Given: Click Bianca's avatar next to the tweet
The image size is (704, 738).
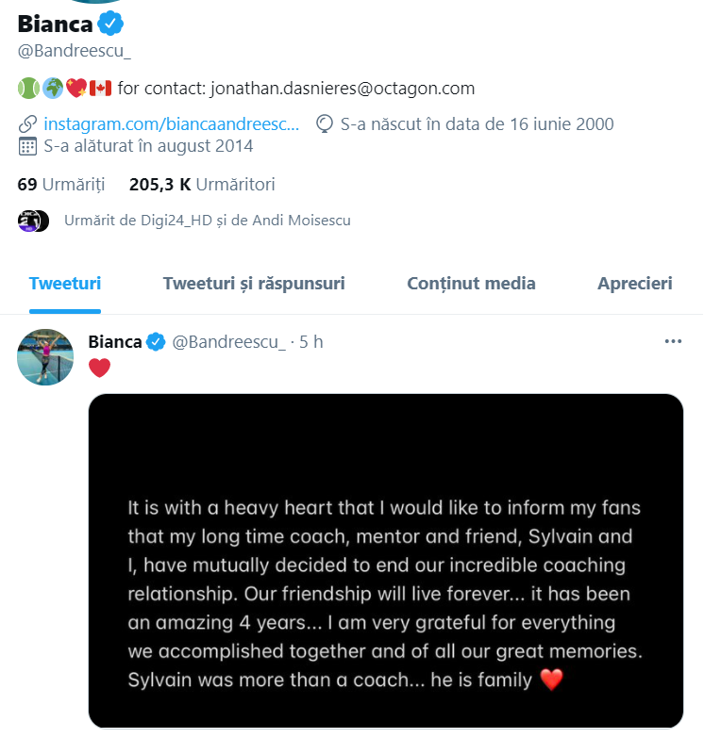Looking at the screenshot, I should [x=45, y=357].
